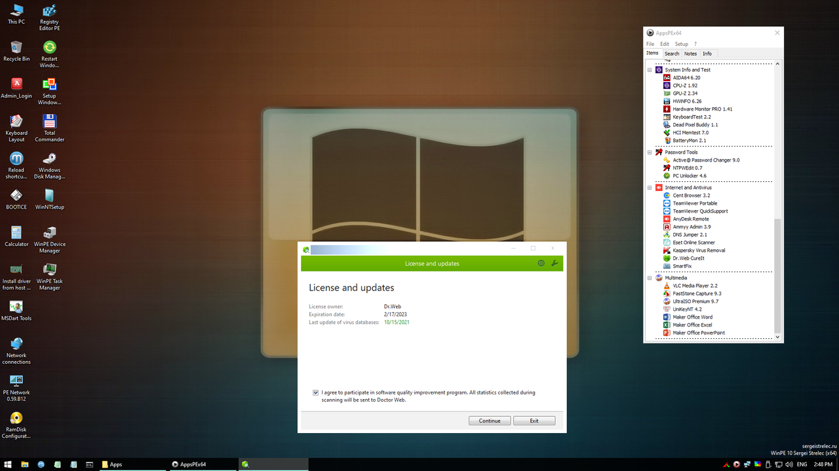Screen dimensions: 839x471
Task: Switch to the Info tab
Action: click(x=707, y=54)
